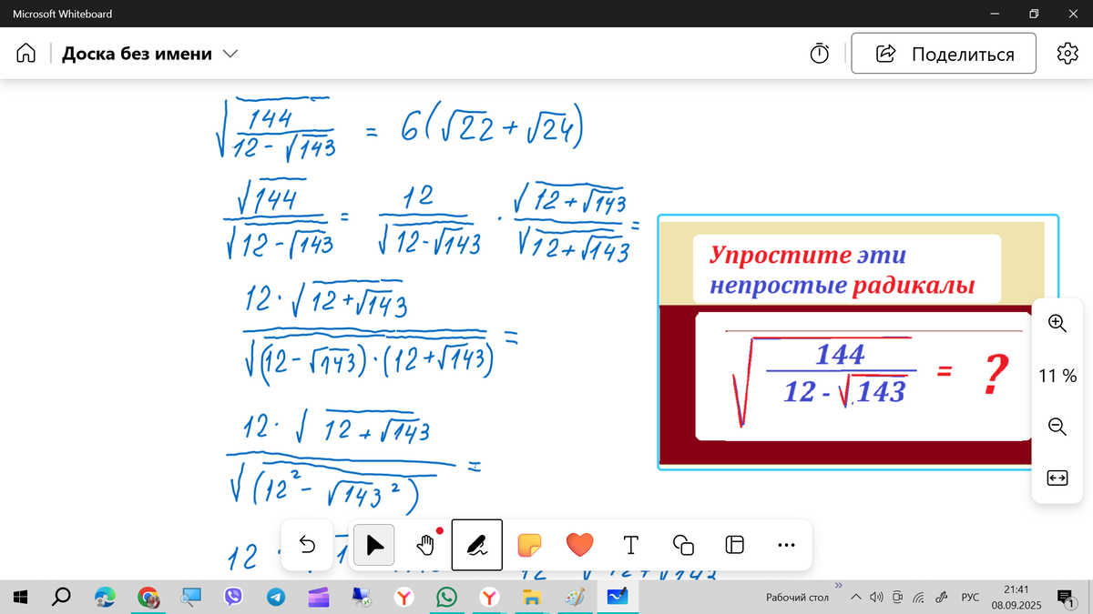Zoom in on the board
The width and height of the screenshot is (1093, 614).
(1057, 323)
